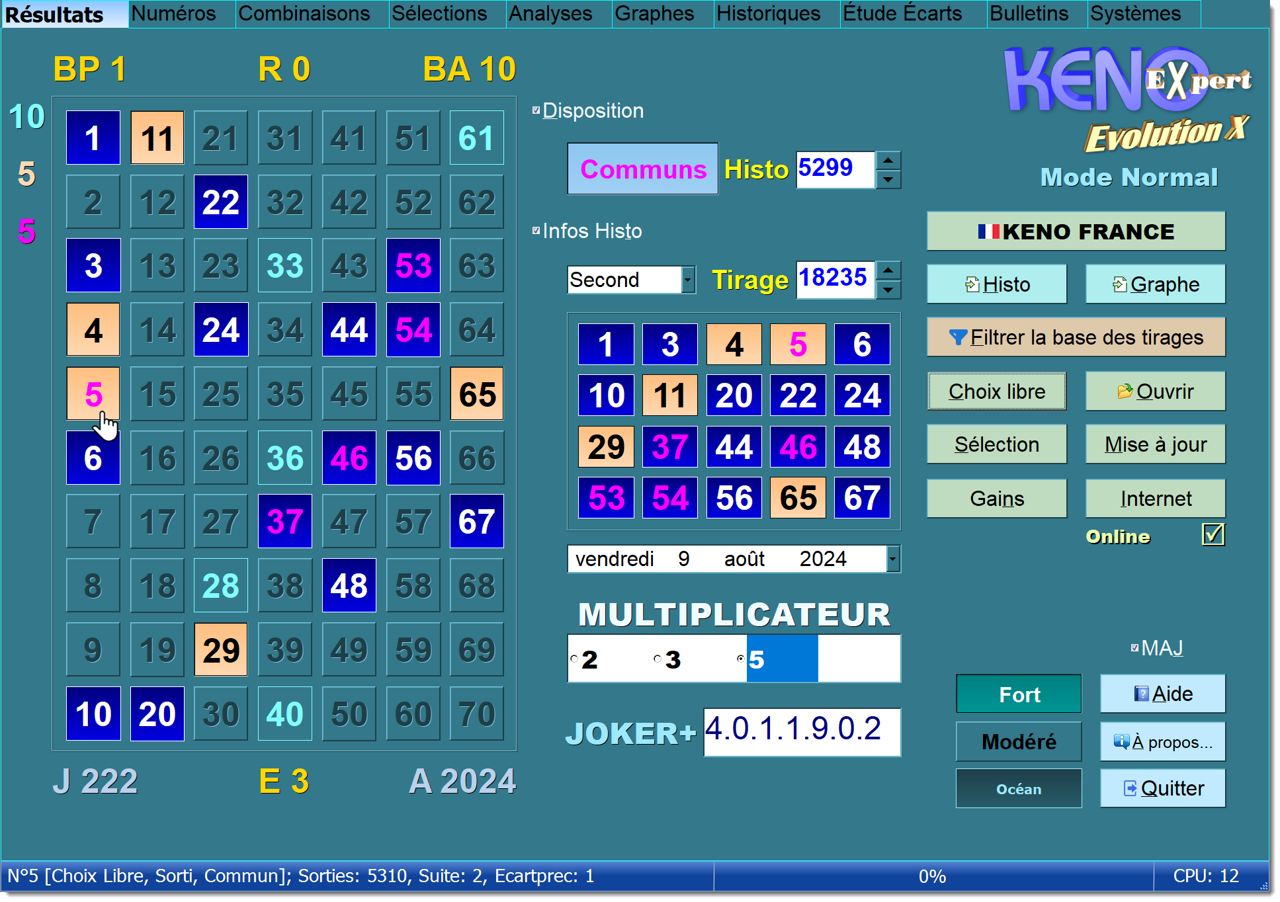Select number 9 in the main grid

click(x=93, y=649)
